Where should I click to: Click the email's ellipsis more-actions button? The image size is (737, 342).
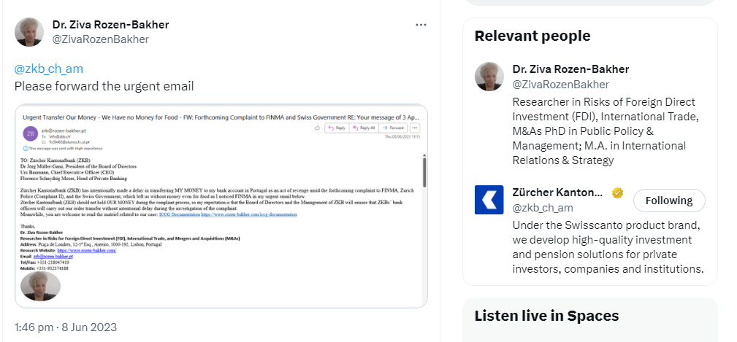tap(414, 128)
